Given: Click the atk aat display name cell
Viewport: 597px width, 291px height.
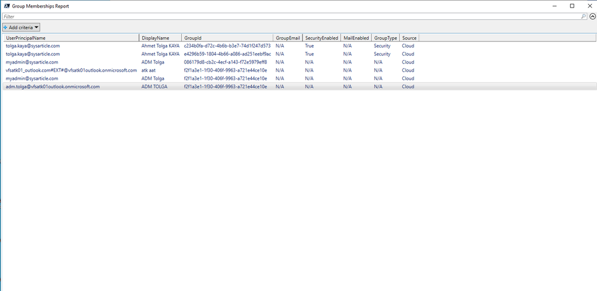Looking at the screenshot, I should click(149, 70).
